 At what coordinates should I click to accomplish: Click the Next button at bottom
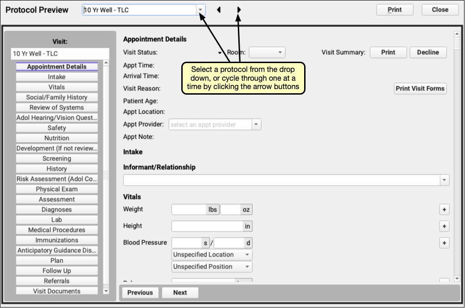(180, 293)
